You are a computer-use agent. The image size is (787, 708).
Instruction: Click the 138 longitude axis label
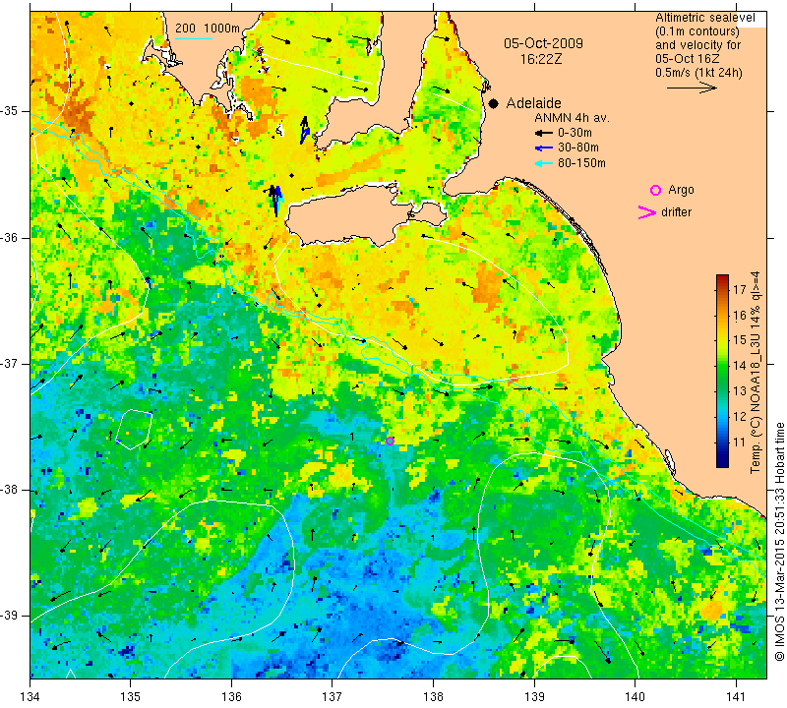[x=433, y=697]
